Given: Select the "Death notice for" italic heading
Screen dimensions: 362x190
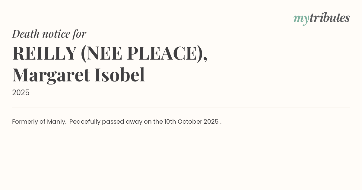Looking at the screenshot, I should [x=49, y=34].
